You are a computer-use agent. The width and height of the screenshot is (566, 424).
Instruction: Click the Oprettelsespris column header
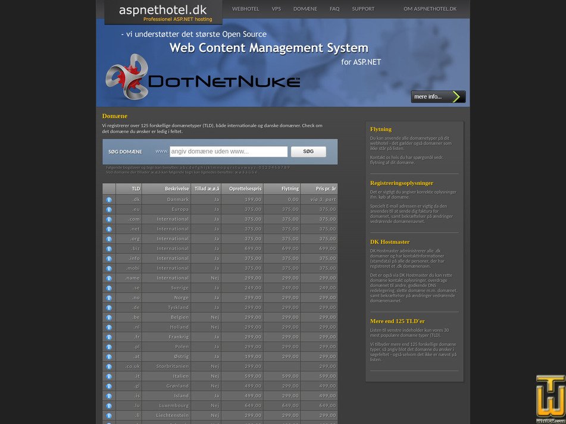pyautogui.click(x=242, y=189)
